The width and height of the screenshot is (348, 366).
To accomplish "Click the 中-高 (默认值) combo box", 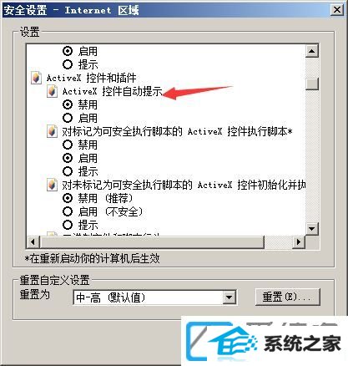I will (x=154, y=297).
